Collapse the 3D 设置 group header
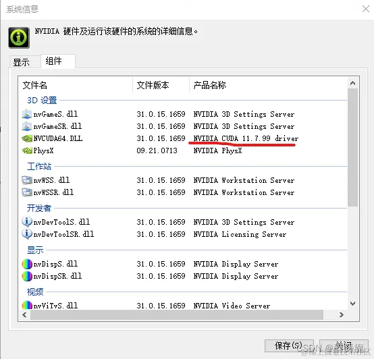 click(42, 101)
